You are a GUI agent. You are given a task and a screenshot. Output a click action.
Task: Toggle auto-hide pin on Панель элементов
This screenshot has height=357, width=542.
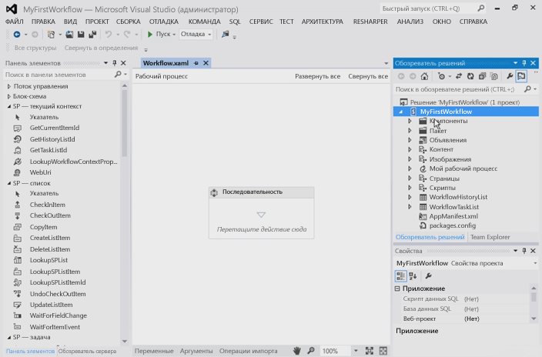click(115, 63)
